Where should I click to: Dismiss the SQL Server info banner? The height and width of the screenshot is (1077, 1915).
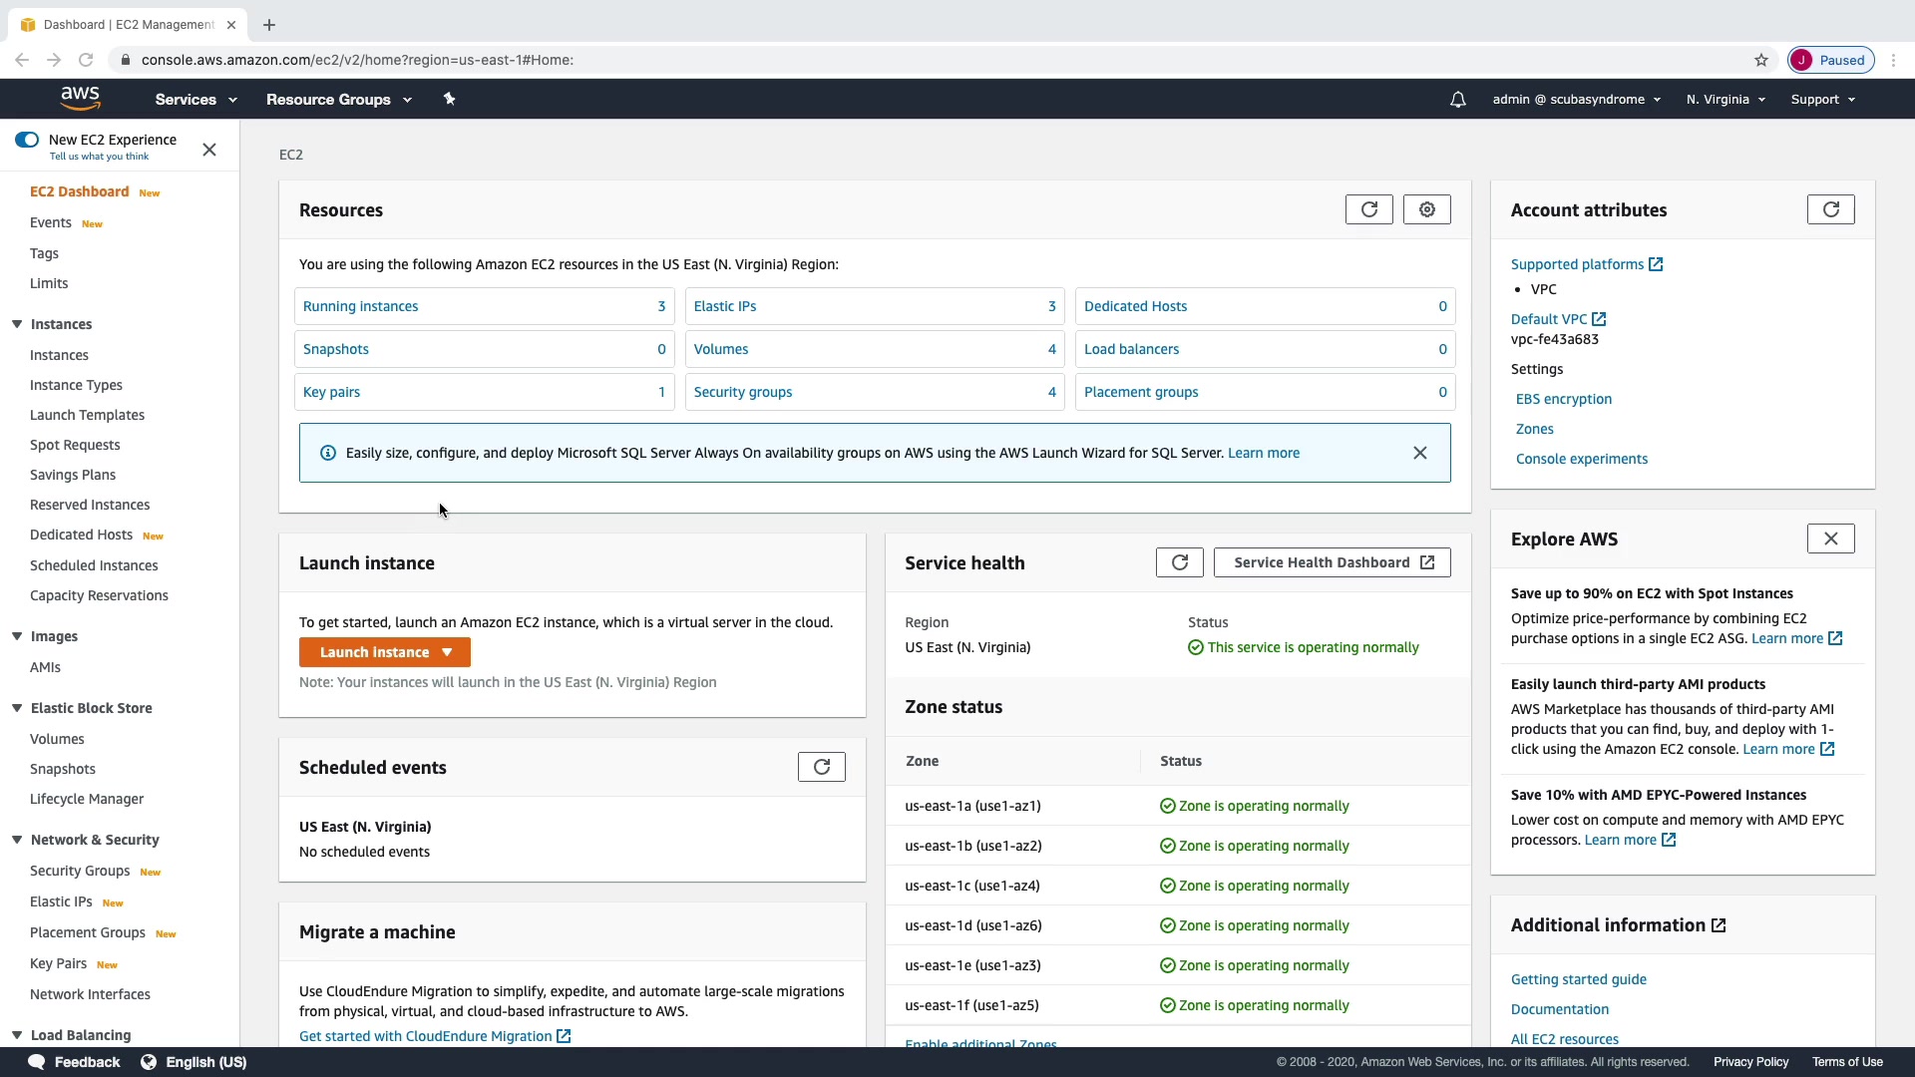(1419, 453)
